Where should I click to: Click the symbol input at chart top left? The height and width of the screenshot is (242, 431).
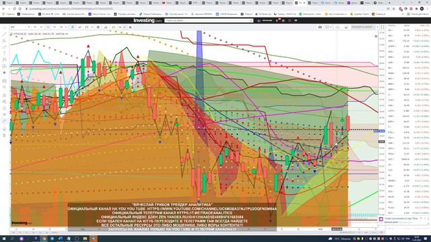tap(19, 27)
